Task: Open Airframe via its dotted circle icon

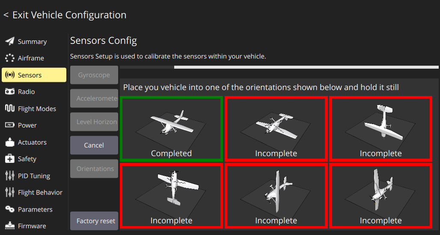Action: 9,58
